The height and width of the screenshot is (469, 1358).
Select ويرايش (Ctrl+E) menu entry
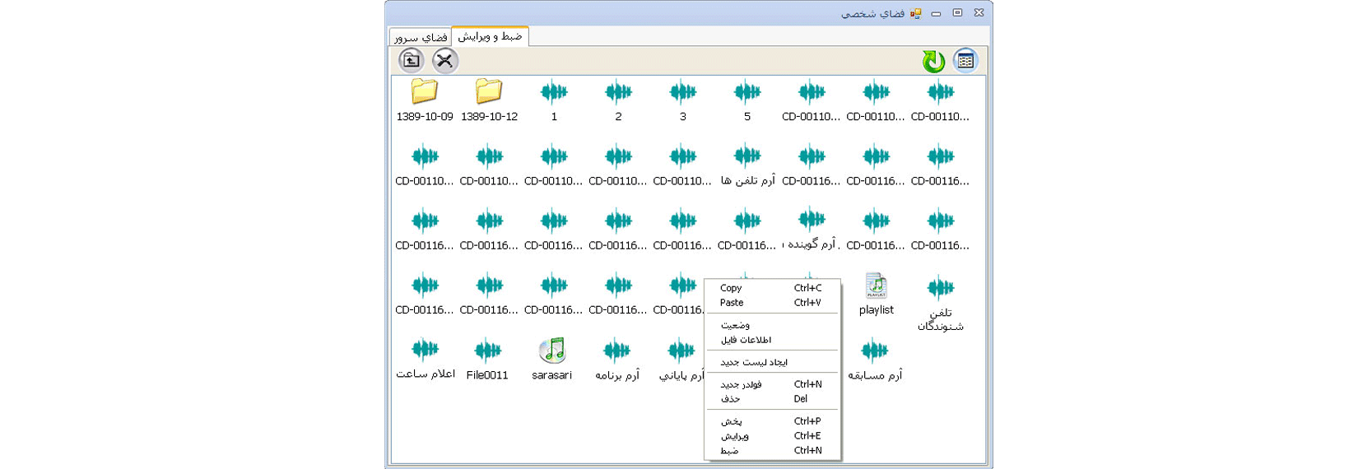[734, 436]
